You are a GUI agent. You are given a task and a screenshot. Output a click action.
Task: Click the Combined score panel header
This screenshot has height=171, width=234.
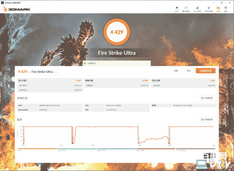(x=184, y=80)
